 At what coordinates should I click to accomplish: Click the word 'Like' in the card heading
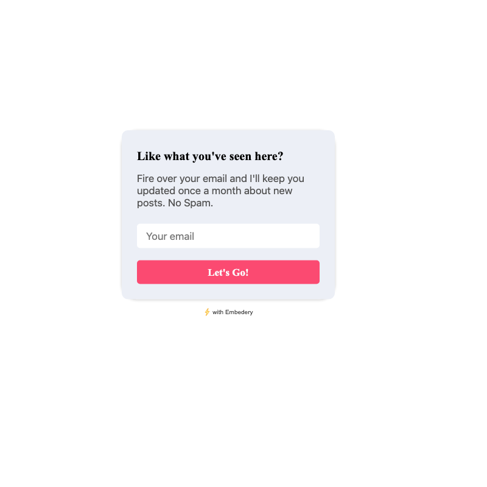pos(149,156)
